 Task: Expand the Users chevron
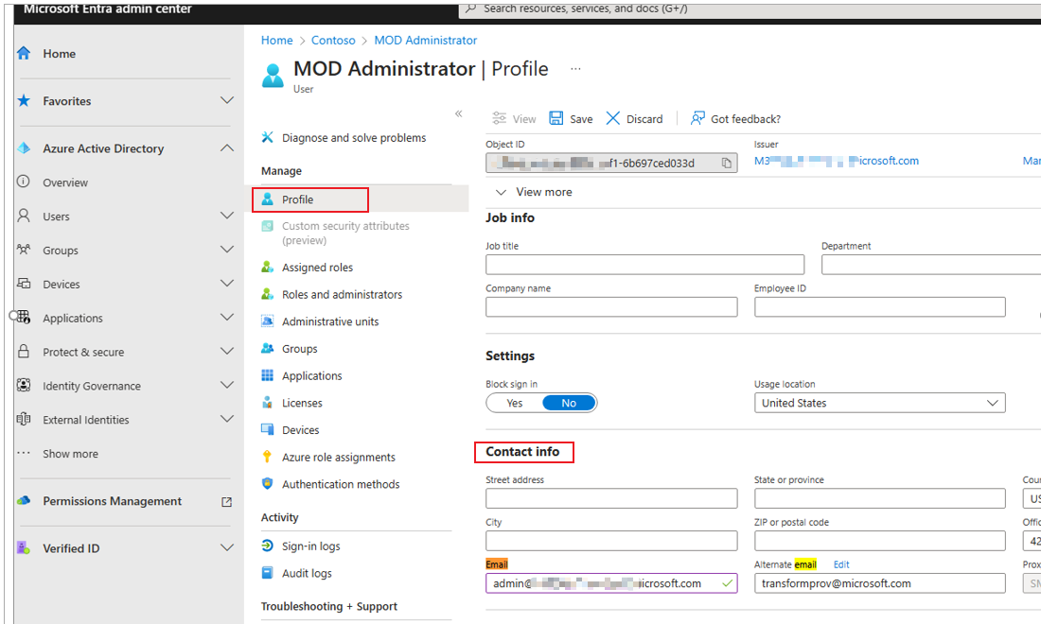(227, 216)
